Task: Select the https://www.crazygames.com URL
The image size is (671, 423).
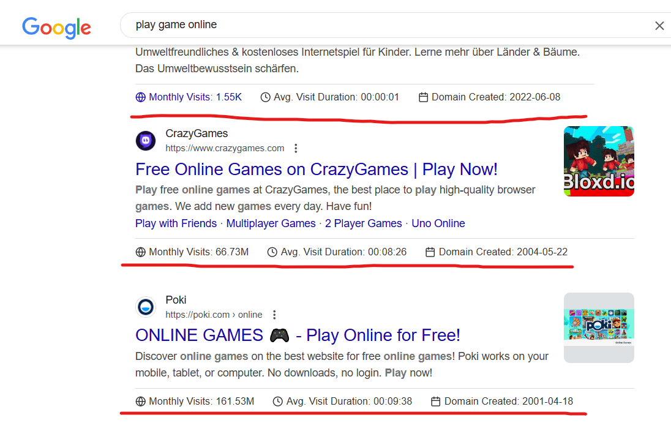Action: click(225, 148)
